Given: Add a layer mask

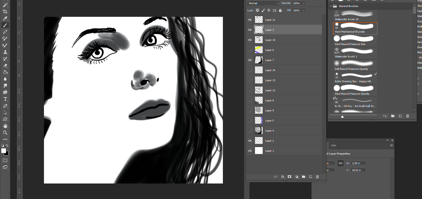Looking at the screenshot, I should [x=290, y=177].
